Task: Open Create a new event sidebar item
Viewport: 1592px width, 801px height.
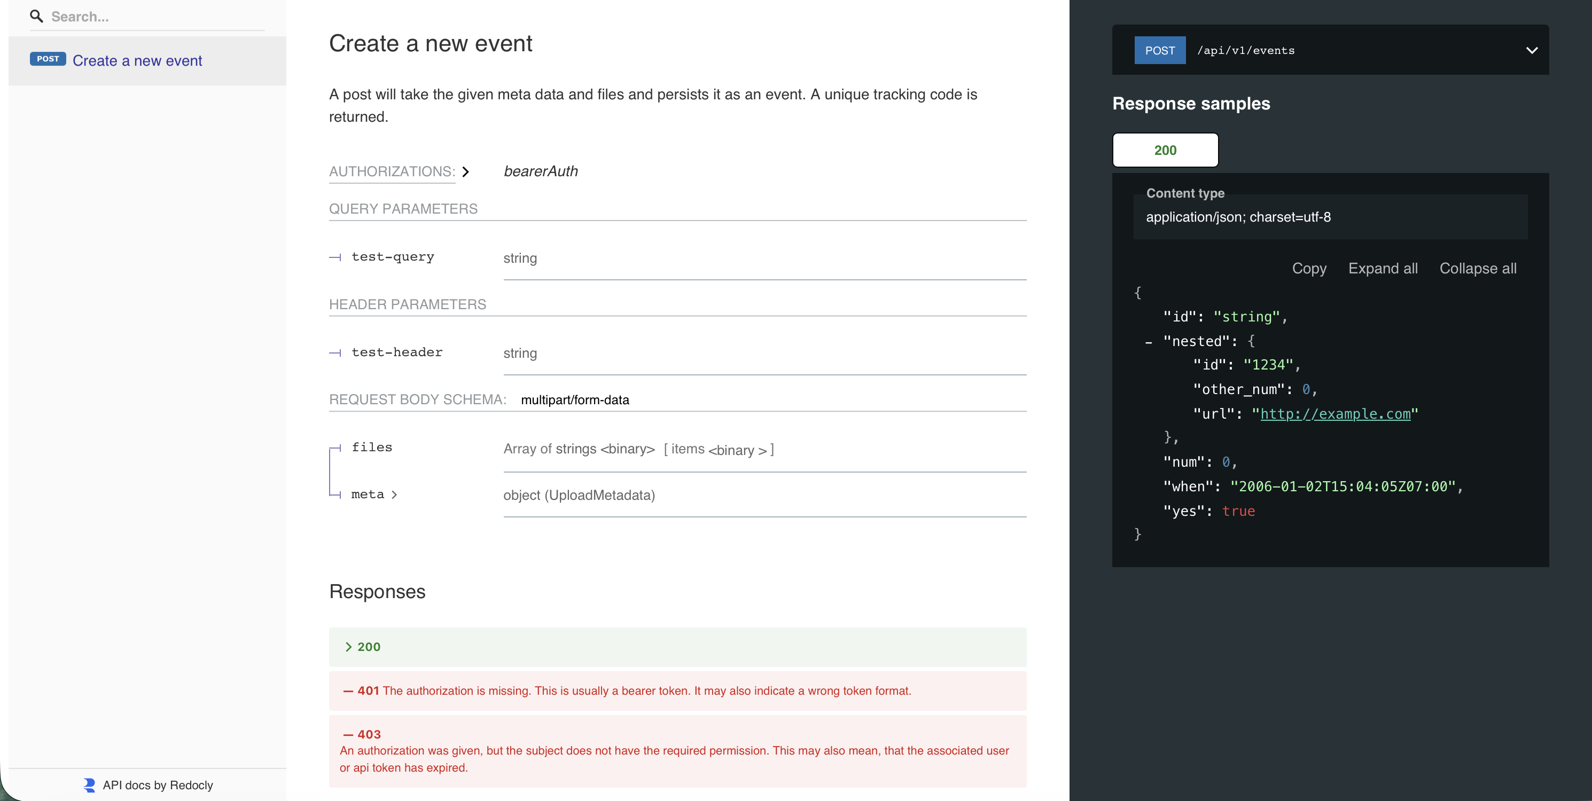Action: pos(137,60)
